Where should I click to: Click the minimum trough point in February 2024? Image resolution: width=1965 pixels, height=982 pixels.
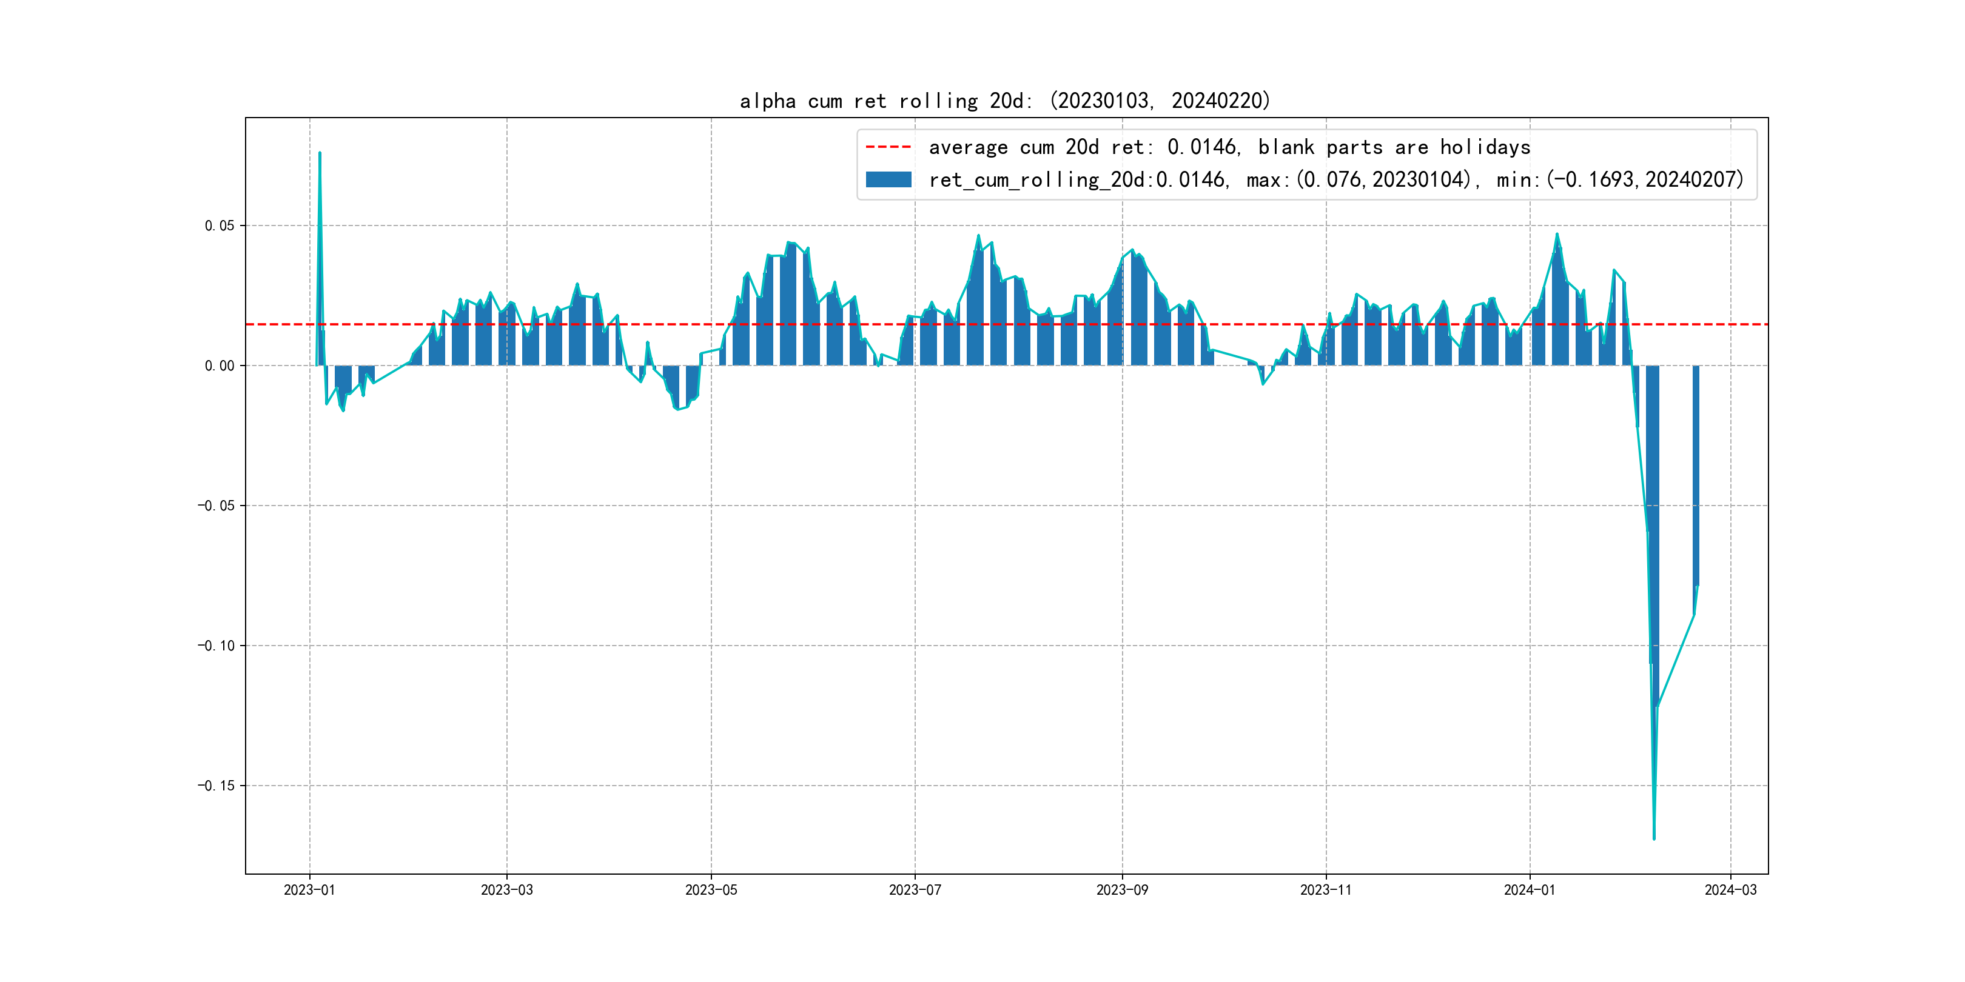(x=1654, y=838)
